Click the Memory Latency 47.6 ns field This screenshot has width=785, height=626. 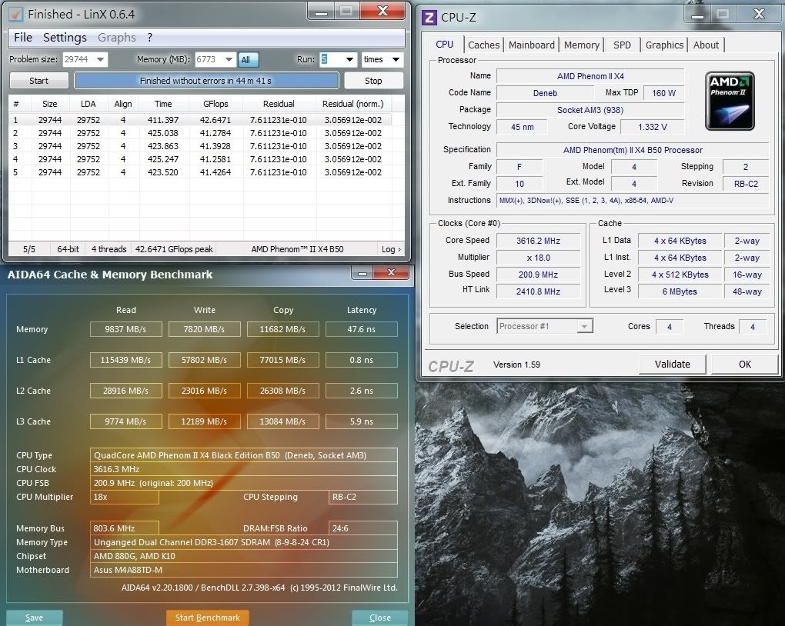[362, 329]
